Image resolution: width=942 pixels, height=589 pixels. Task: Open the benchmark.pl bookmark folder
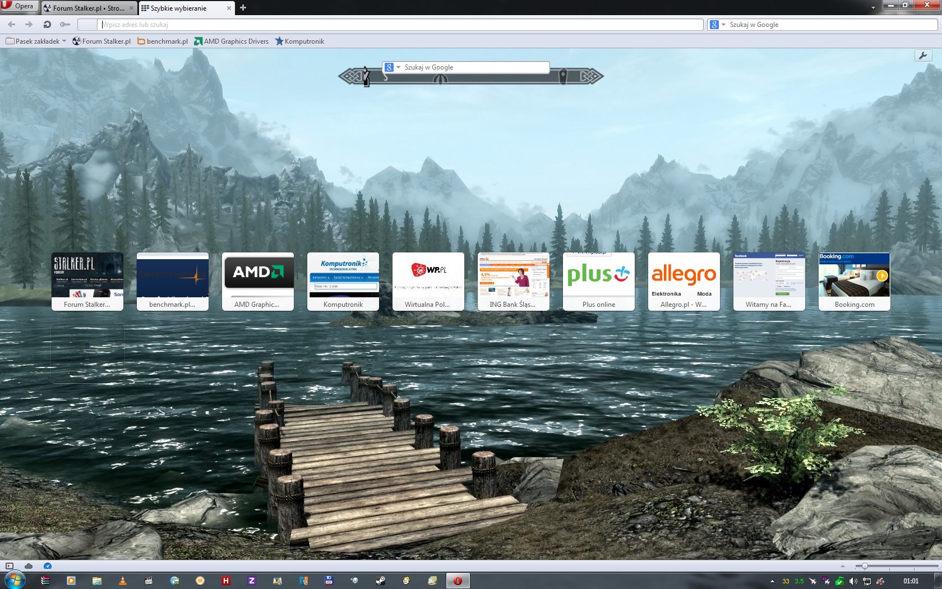(x=163, y=41)
